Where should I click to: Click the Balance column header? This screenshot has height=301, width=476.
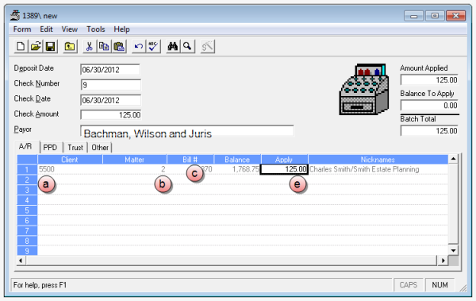pyautogui.click(x=237, y=160)
